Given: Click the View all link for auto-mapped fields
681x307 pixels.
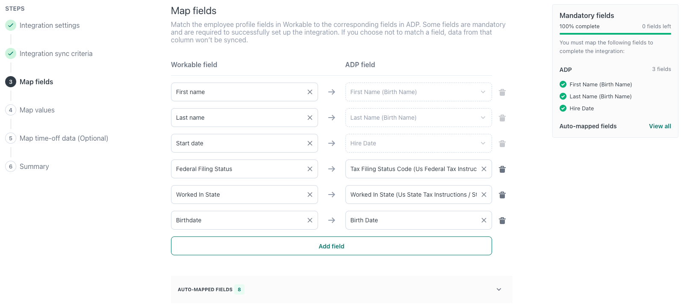Looking at the screenshot, I should pyautogui.click(x=660, y=126).
